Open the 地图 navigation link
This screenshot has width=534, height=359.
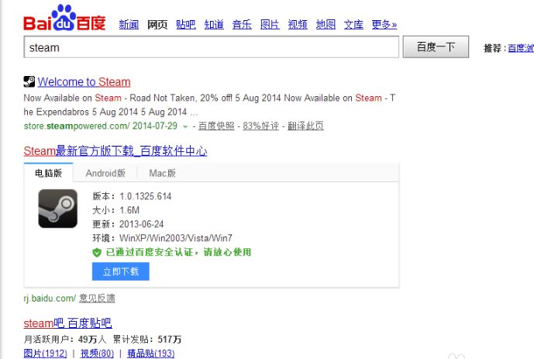(326, 25)
